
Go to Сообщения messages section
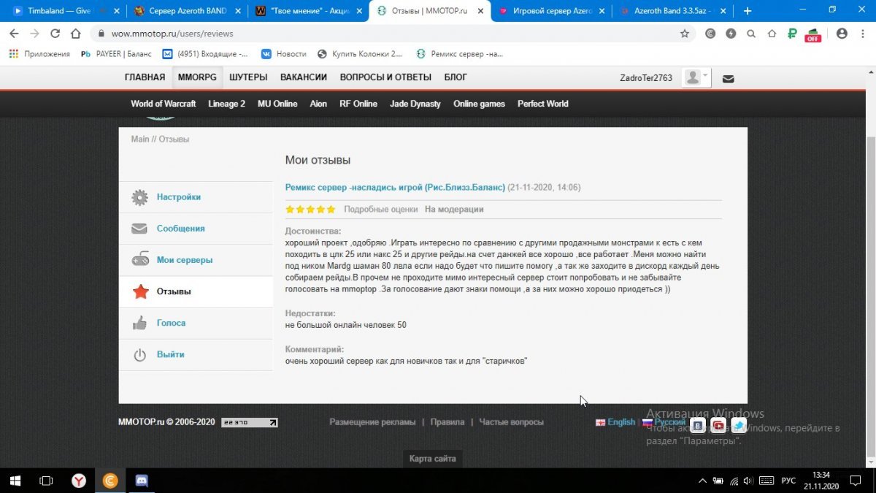(180, 229)
